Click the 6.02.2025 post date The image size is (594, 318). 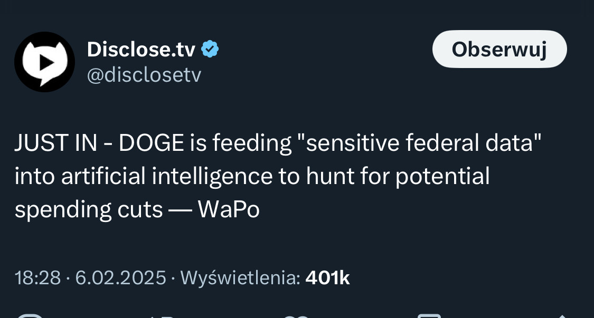pyautogui.click(x=120, y=278)
